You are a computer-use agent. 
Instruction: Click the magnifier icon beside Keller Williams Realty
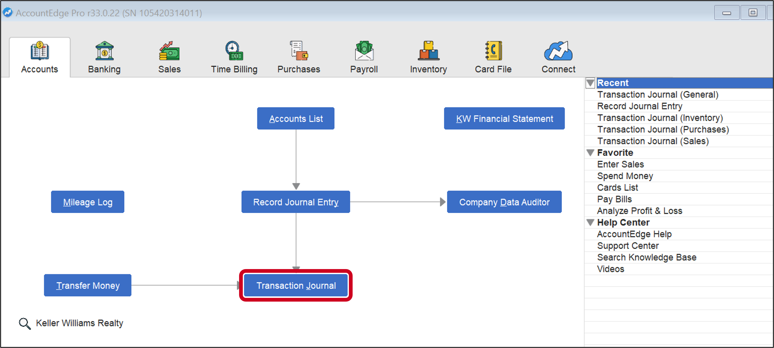click(25, 323)
